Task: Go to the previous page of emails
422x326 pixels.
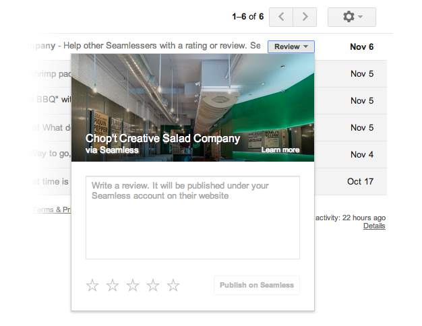Action: tap(281, 17)
